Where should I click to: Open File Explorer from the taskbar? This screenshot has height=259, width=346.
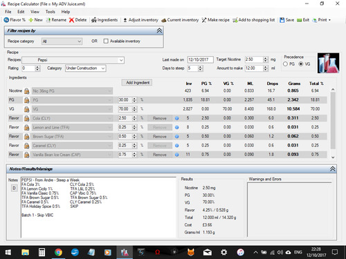pos(25,253)
